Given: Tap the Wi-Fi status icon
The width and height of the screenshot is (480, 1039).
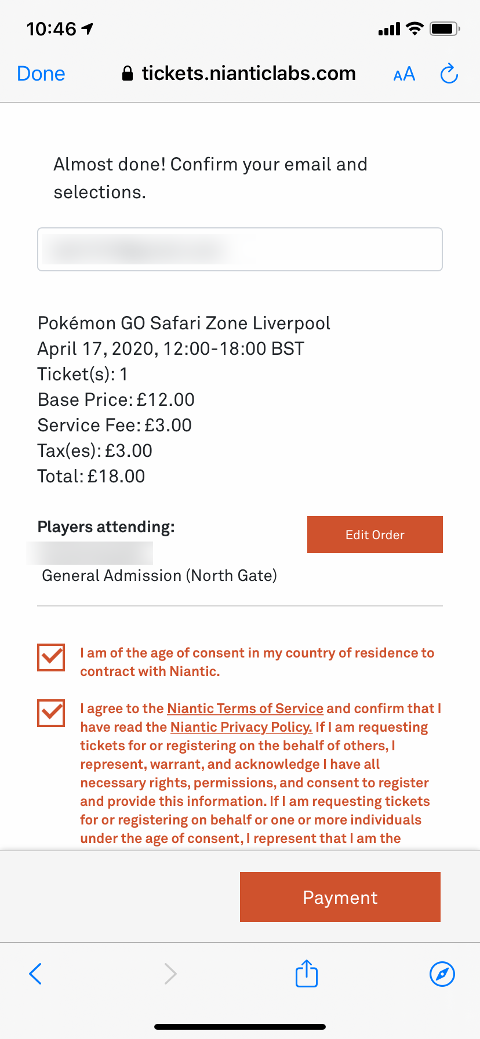Looking at the screenshot, I should (414, 28).
